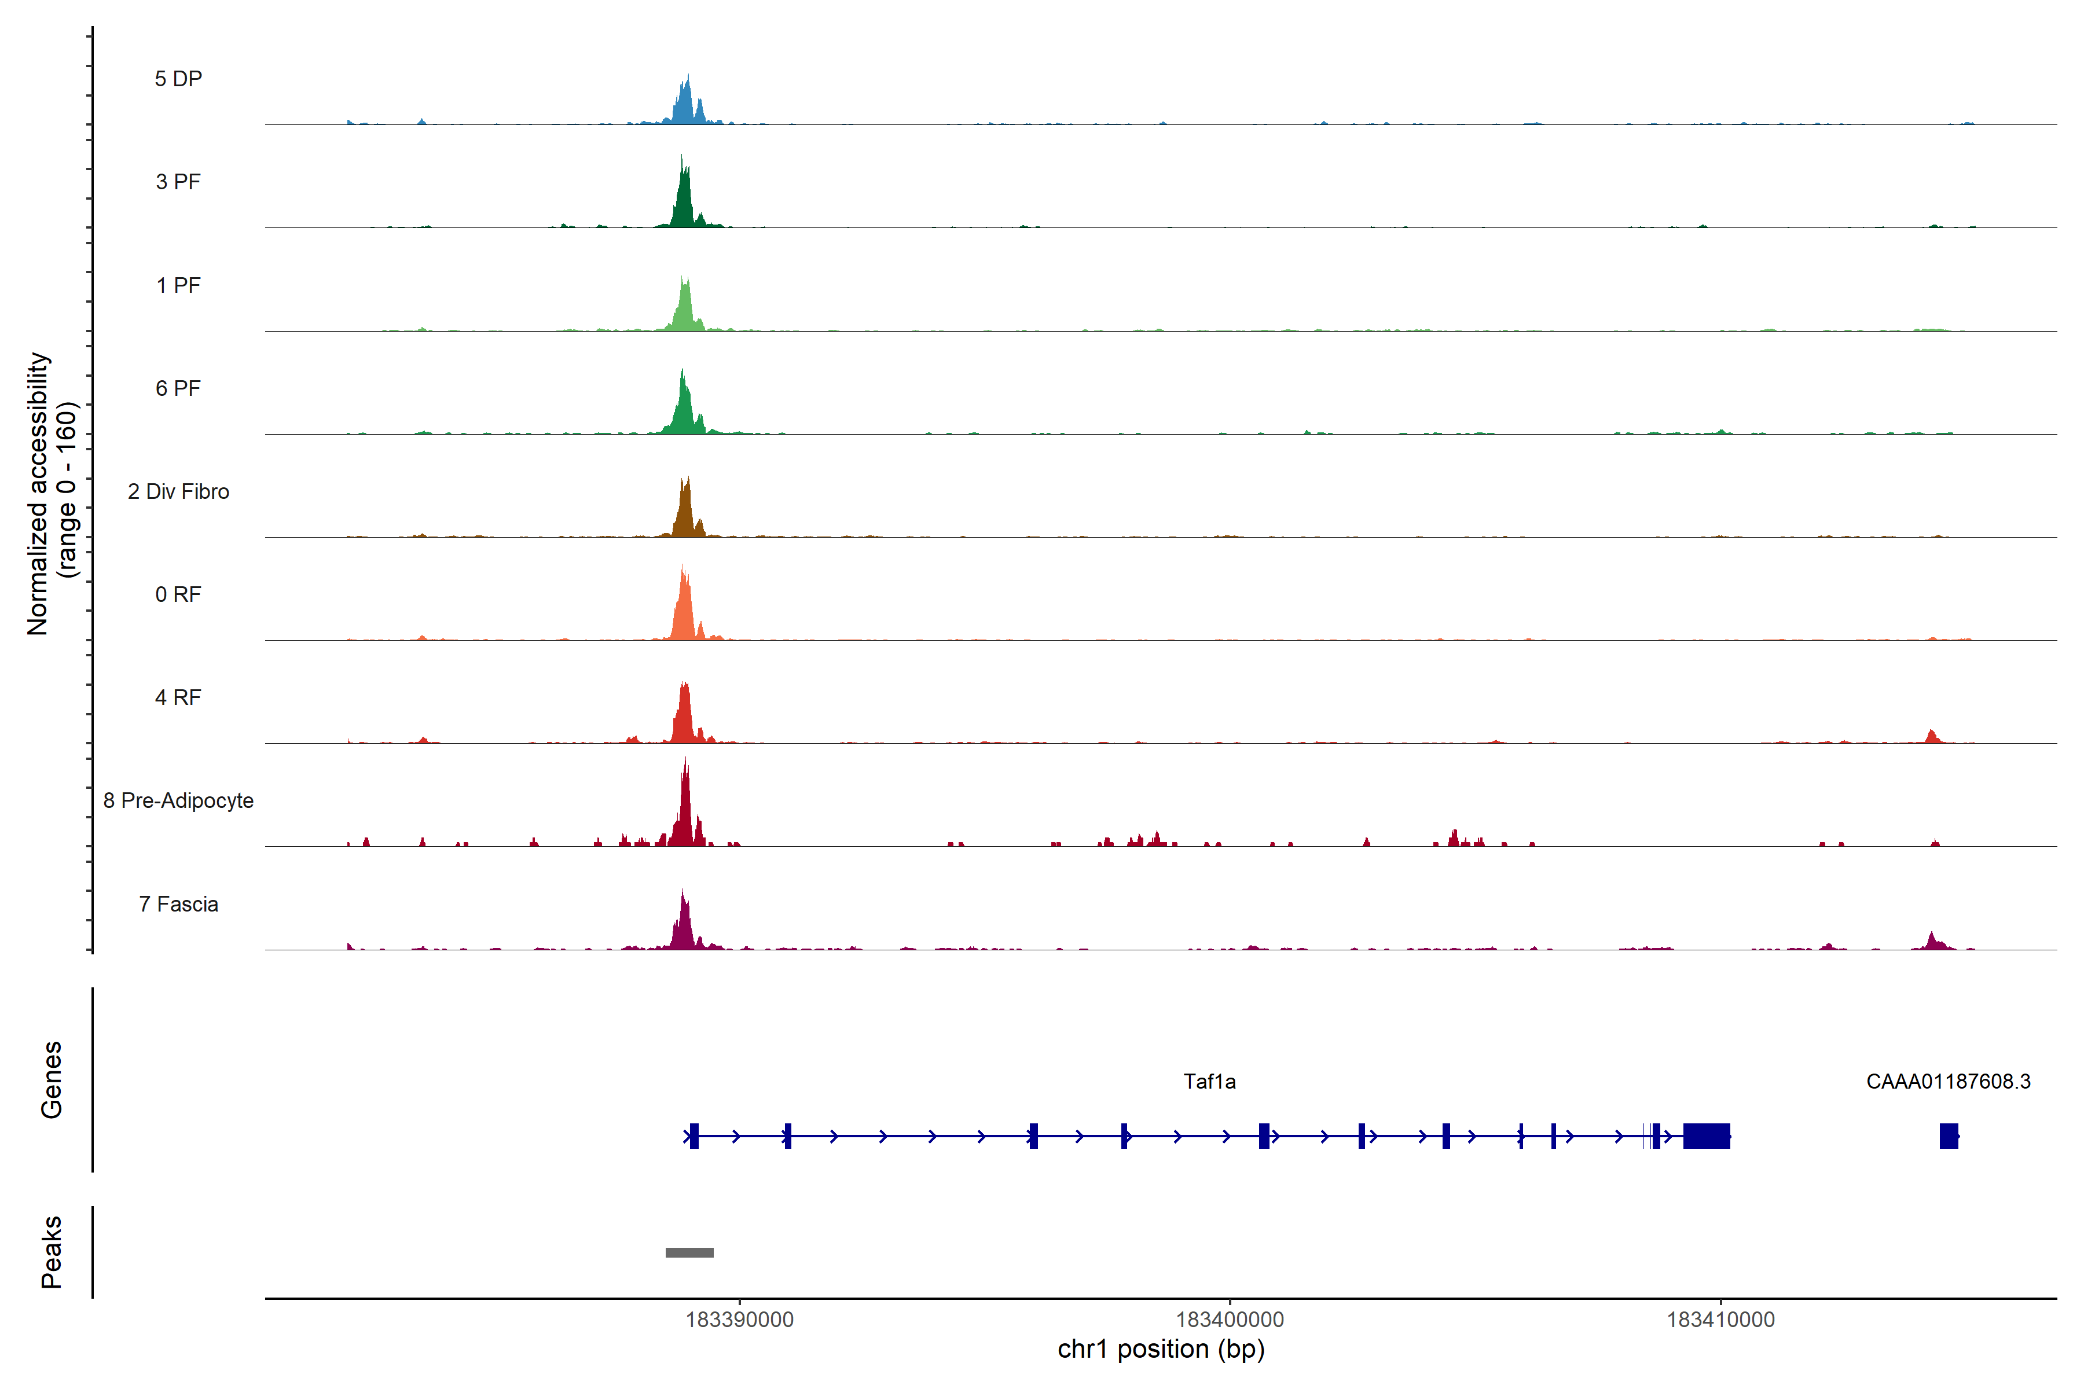This screenshot has width=2084, height=1389.
Task: Click the gray peak bar in Peaks track
Action: coord(689,1252)
